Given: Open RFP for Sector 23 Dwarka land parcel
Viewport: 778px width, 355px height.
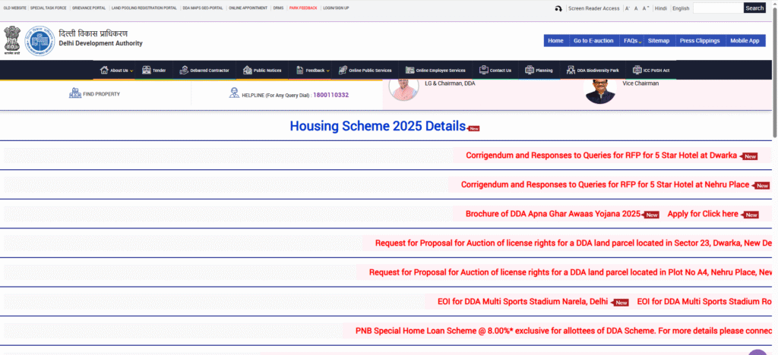Looking at the screenshot, I should click(574, 243).
